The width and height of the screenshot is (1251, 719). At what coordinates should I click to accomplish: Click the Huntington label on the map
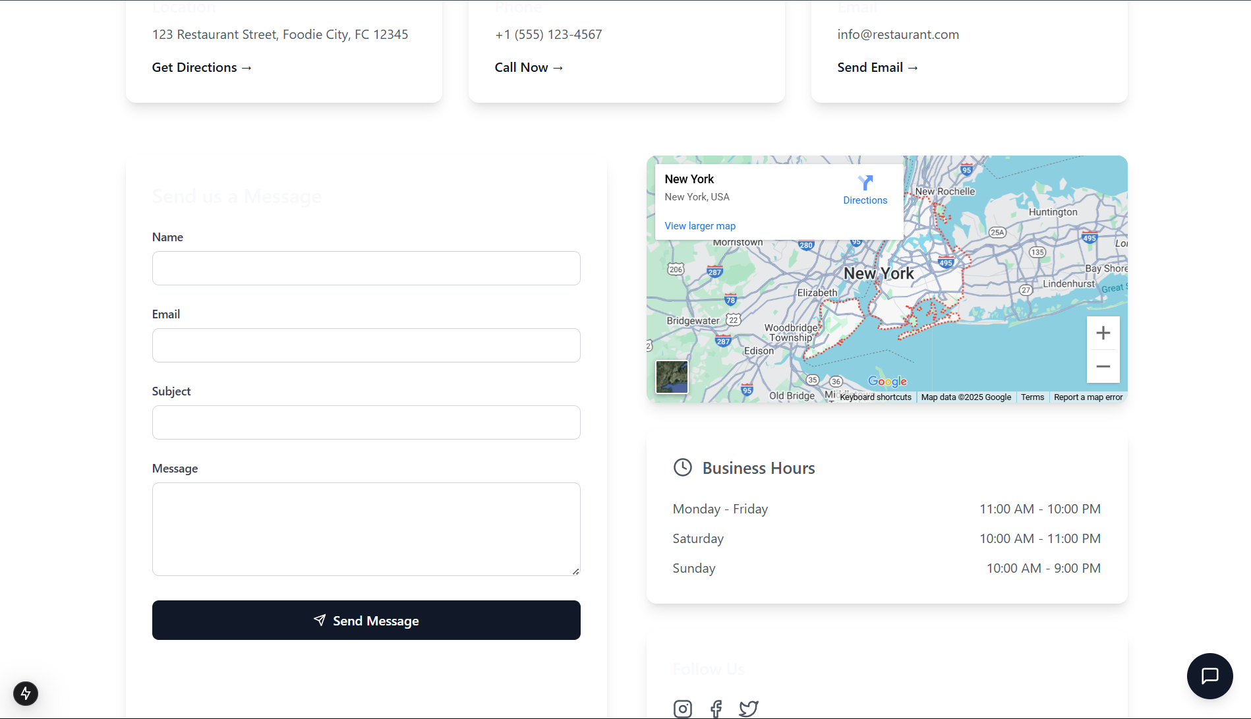[x=1053, y=212]
